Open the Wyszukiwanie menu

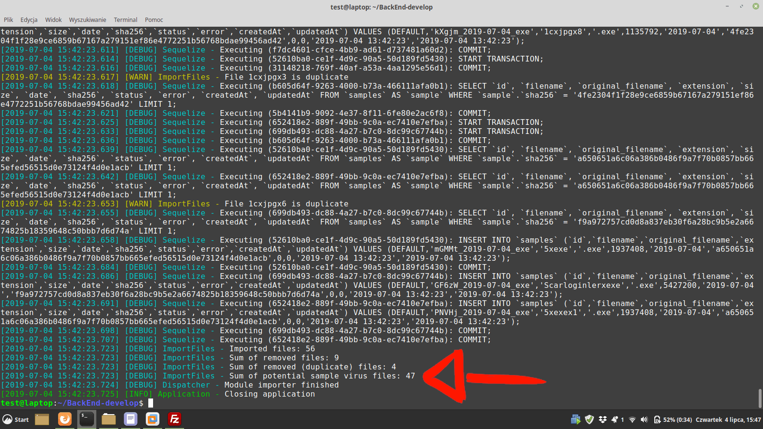tap(88, 20)
